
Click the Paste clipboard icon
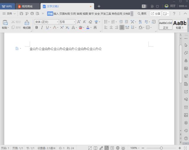5,22
